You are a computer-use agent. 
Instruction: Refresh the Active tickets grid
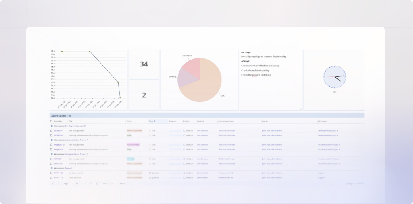(98, 183)
